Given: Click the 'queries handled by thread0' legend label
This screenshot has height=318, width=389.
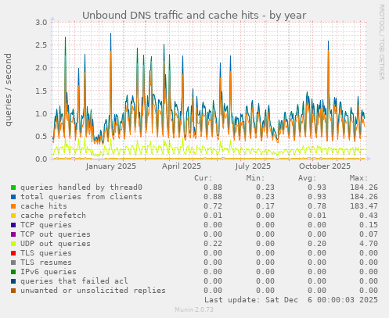Looking at the screenshot, I should coord(81,188).
